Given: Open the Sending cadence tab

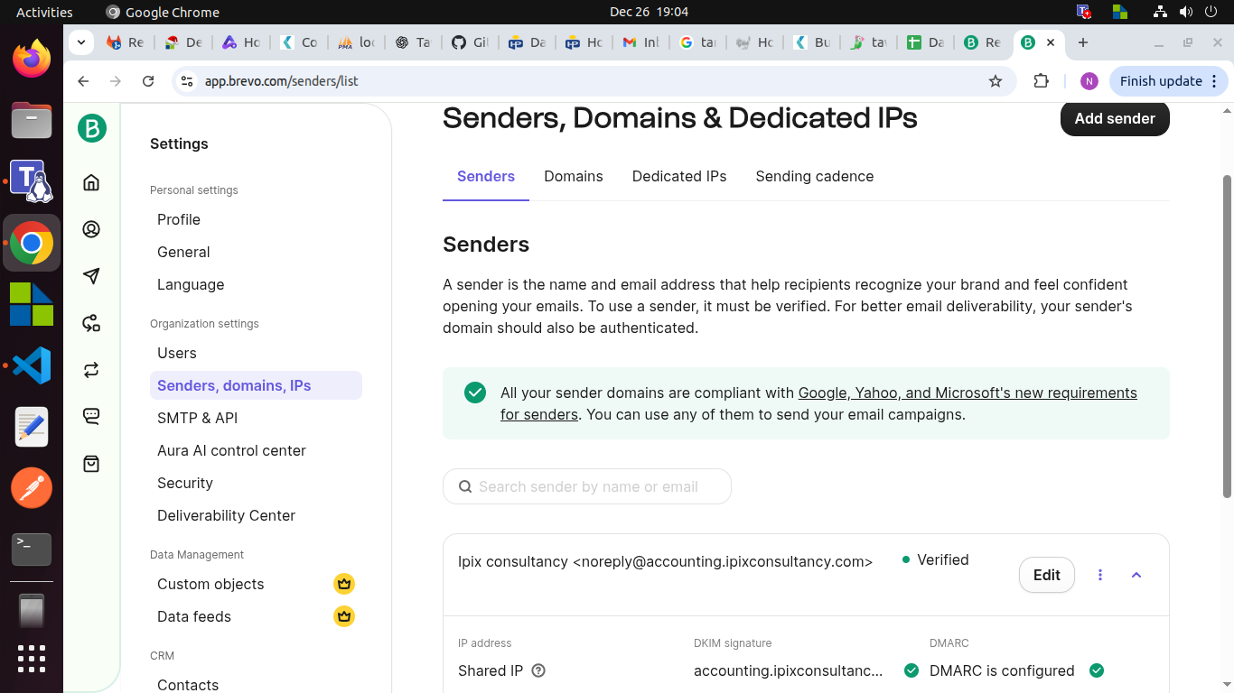Looking at the screenshot, I should [x=814, y=177].
